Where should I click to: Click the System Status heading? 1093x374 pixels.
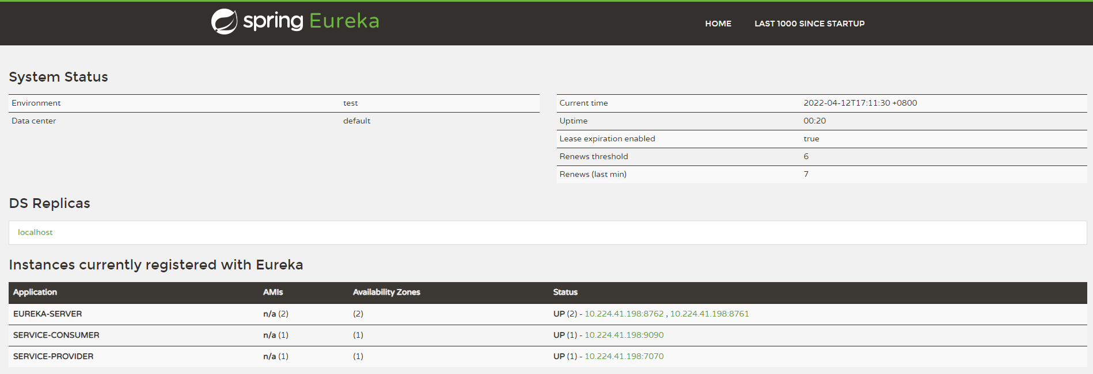[x=58, y=77]
